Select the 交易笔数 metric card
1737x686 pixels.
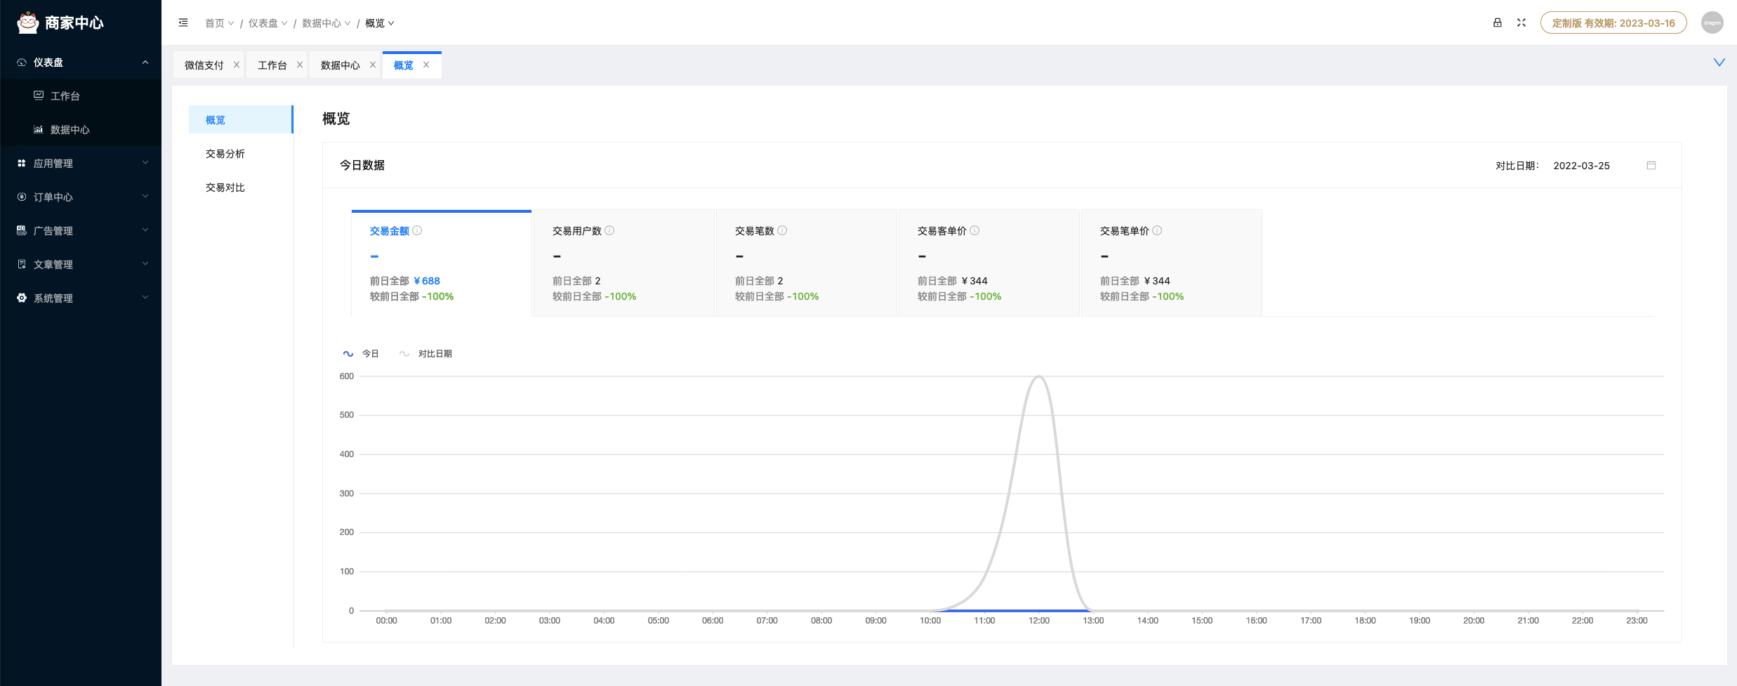[807, 263]
